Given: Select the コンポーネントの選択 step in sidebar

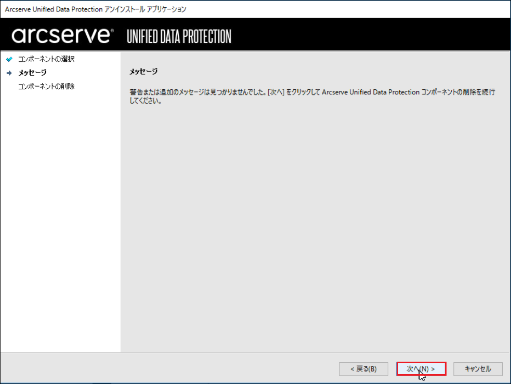Looking at the screenshot, I should 46,59.
